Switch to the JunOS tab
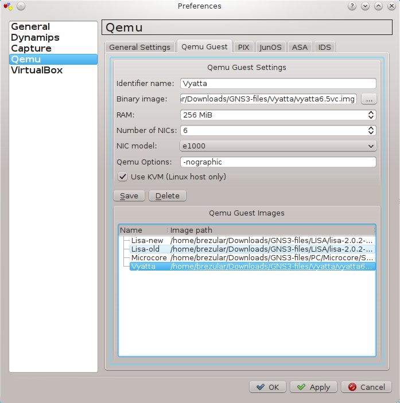Image resolution: width=400 pixels, height=403 pixels. 270,47
